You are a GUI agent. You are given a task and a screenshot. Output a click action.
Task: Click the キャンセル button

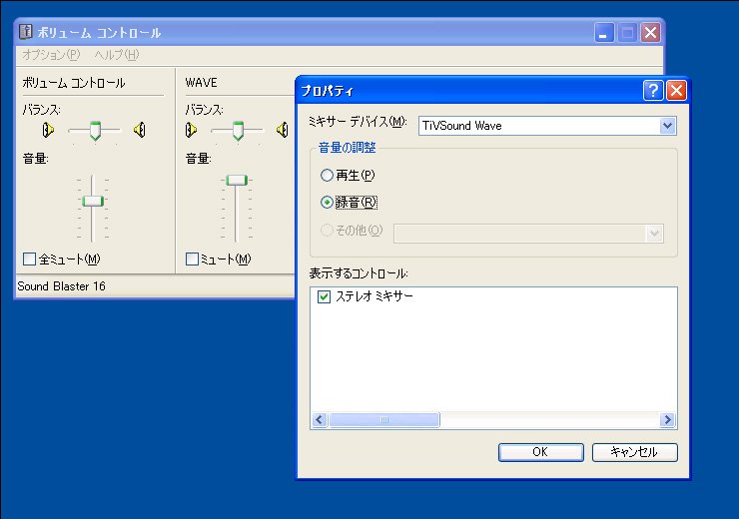pos(634,452)
